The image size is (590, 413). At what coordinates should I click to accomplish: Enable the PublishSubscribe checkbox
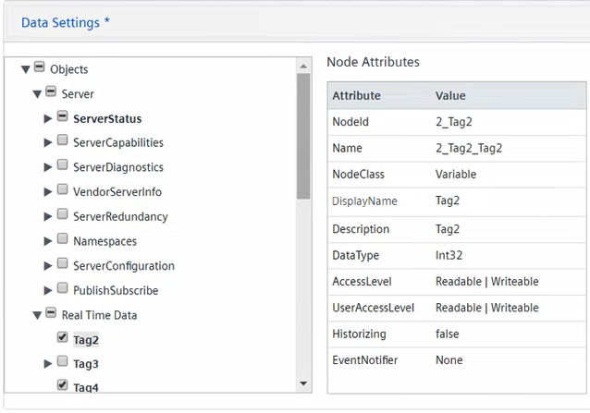62,289
